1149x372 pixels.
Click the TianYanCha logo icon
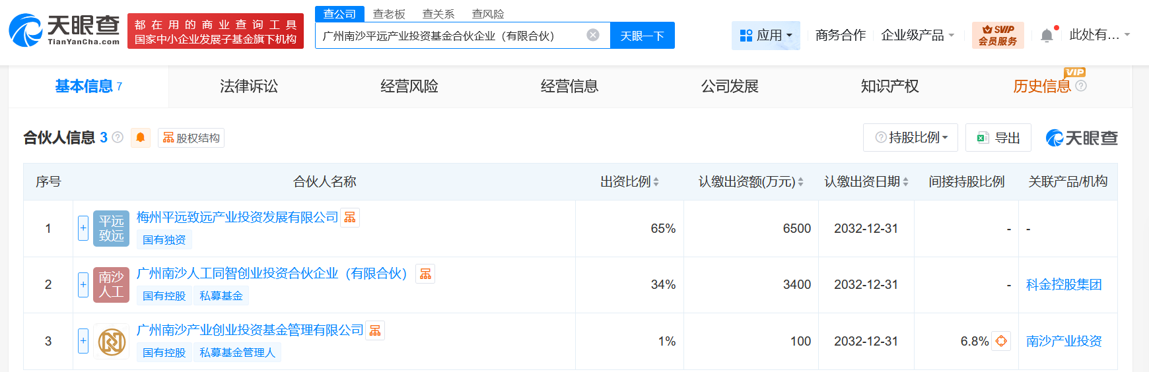tap(26, 30)
